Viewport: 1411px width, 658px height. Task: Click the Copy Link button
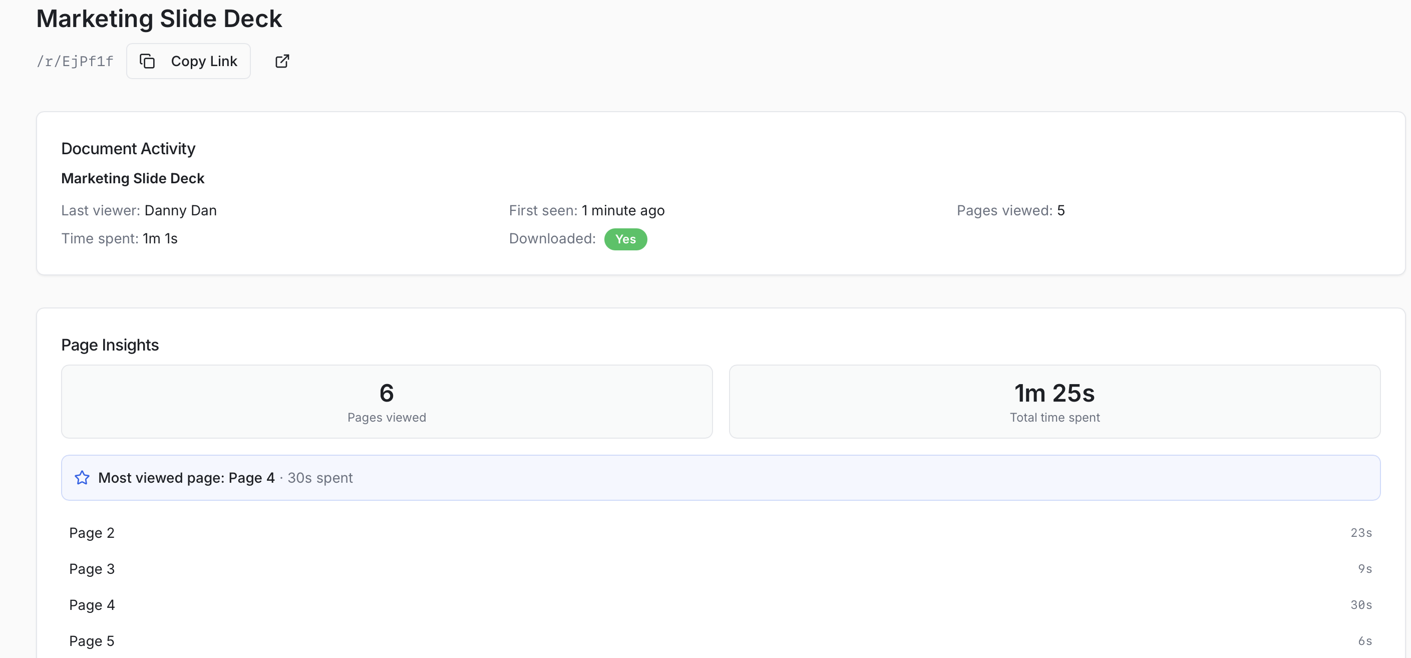pyautogui.click(x=188, y=61)
